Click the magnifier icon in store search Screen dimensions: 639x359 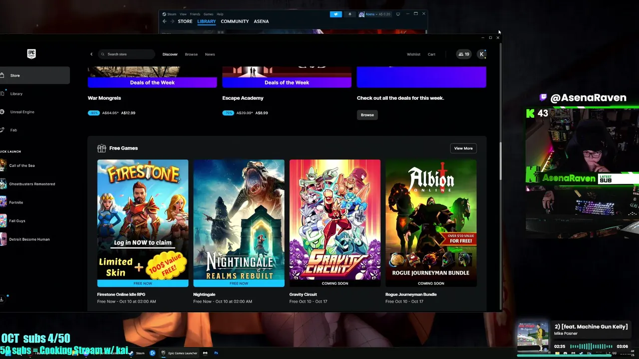pyautogui.click(x=103, y=54)
